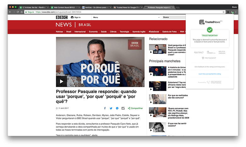Expand the Menu dropdown
The width and height of the screenshot is (246, 147).
(x=126, y=17)
